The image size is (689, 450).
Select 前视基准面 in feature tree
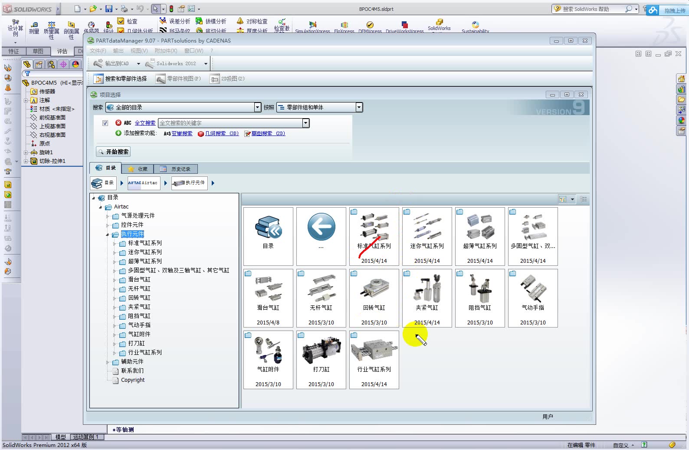tap(52, 118)
